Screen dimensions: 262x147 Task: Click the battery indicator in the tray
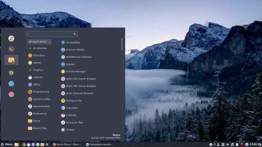pyautogui.click(x=237, y=145)
